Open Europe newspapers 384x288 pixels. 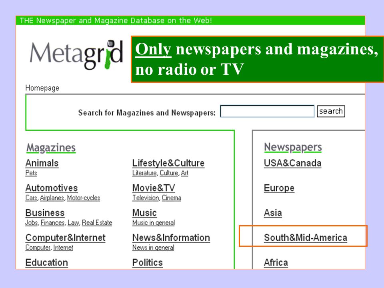pyautogui.click(x=279, y=188)
